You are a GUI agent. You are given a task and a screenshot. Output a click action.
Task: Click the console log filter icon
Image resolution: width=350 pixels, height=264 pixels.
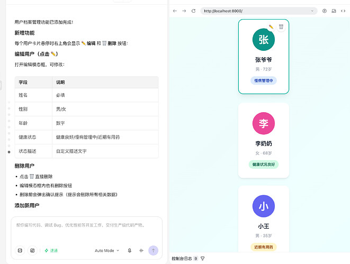202,258
